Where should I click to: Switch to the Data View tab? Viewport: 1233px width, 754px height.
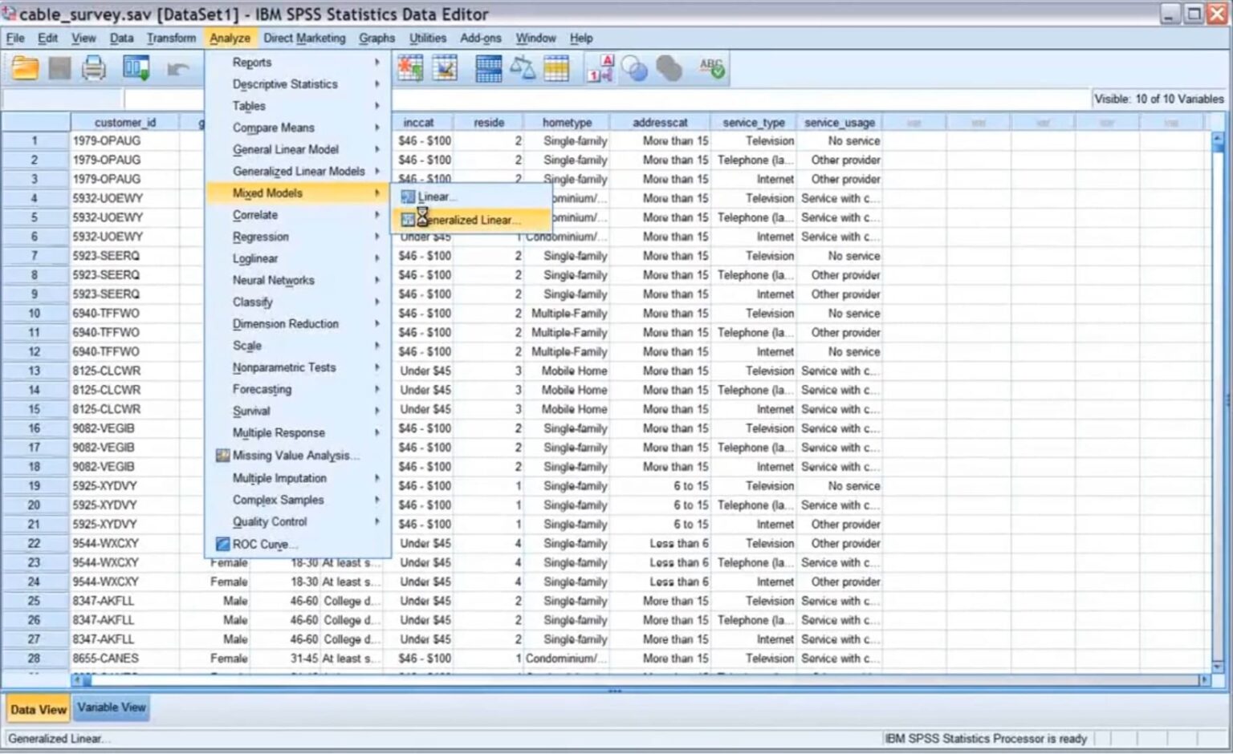click(38, 709)
